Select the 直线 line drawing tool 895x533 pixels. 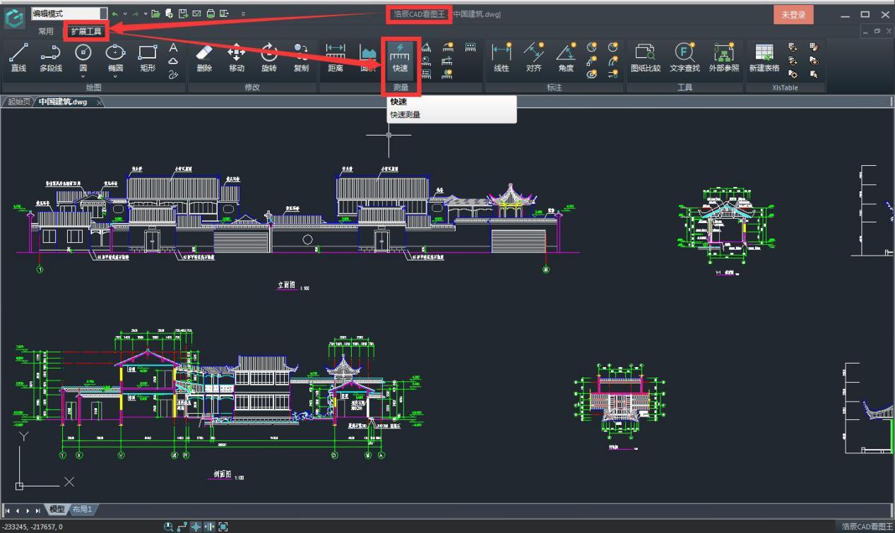pos(18,58)
